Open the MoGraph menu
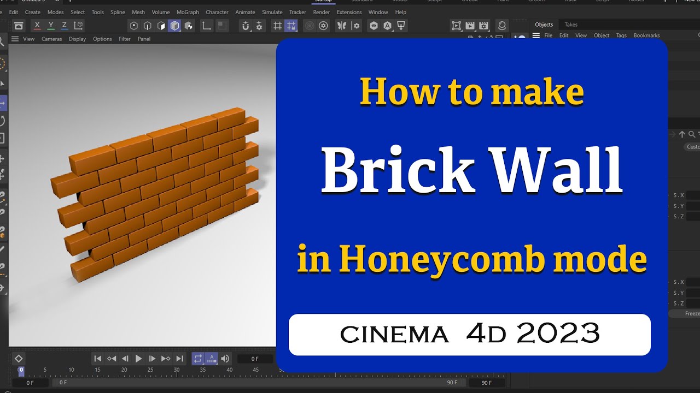The image size is (700, 393). point(188,12)
